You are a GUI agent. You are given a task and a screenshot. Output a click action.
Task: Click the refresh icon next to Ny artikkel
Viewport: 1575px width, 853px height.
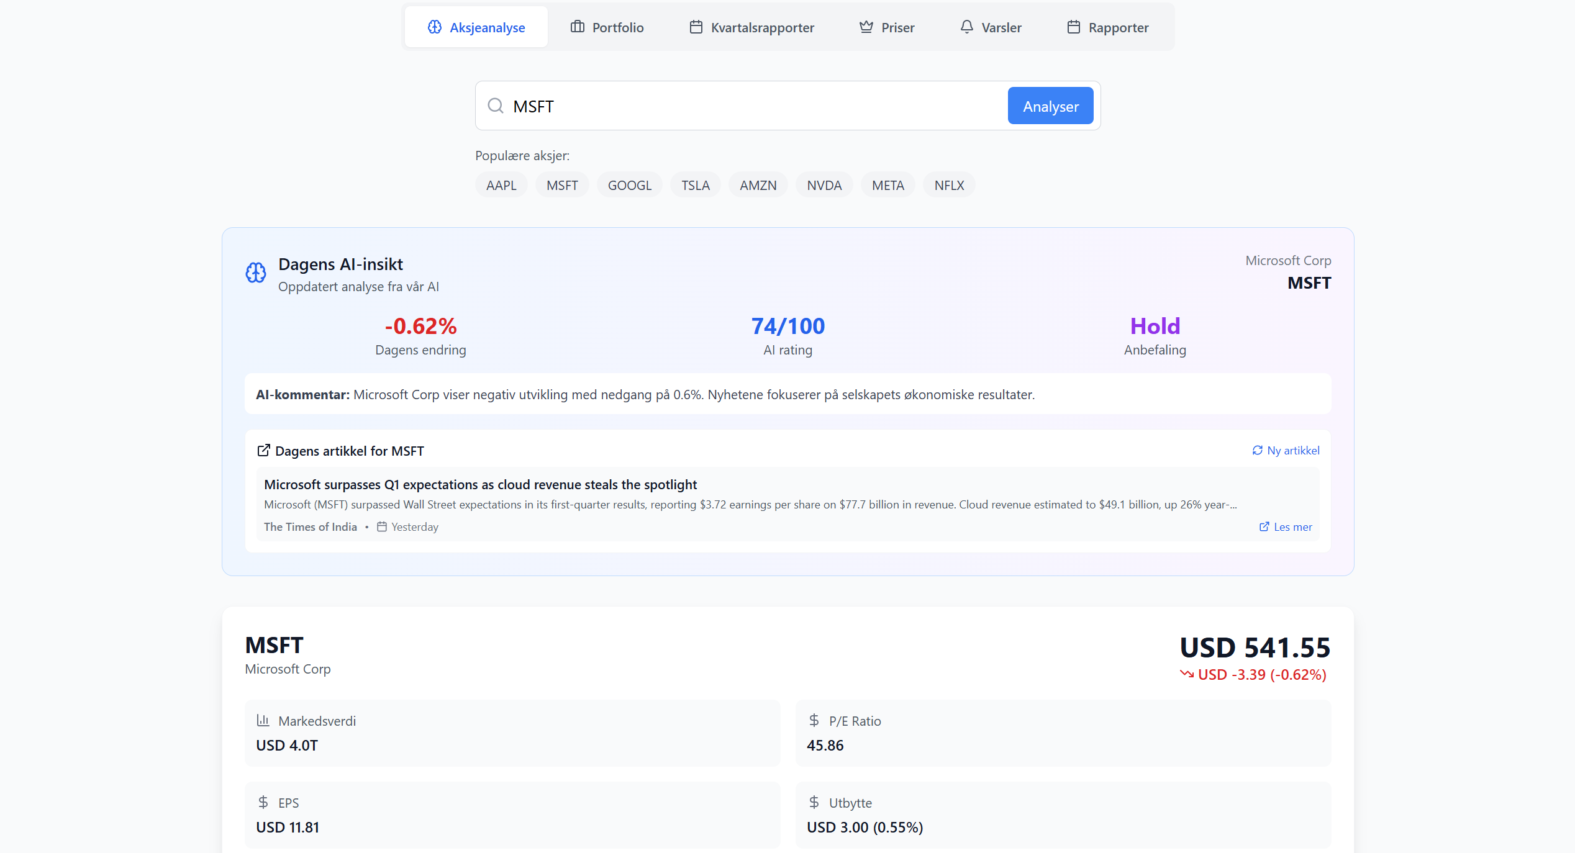pos(1257,450)
